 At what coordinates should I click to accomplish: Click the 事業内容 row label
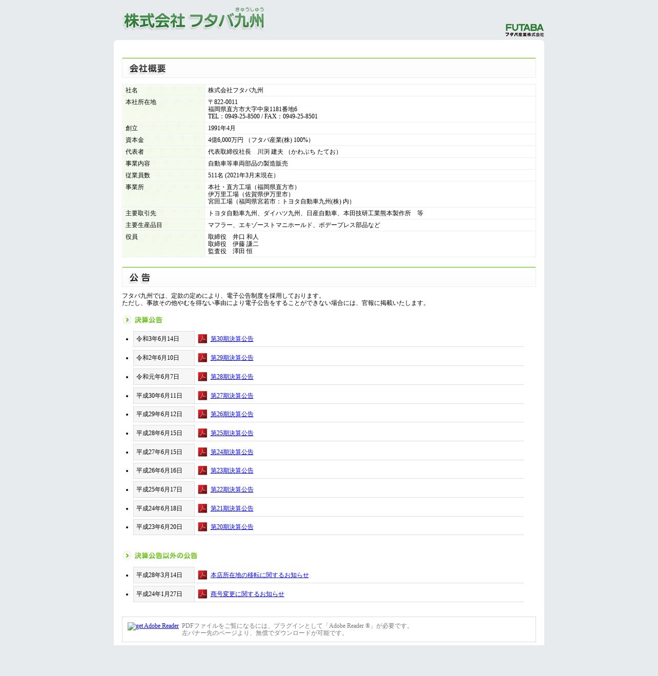click(x=138, y=163)
